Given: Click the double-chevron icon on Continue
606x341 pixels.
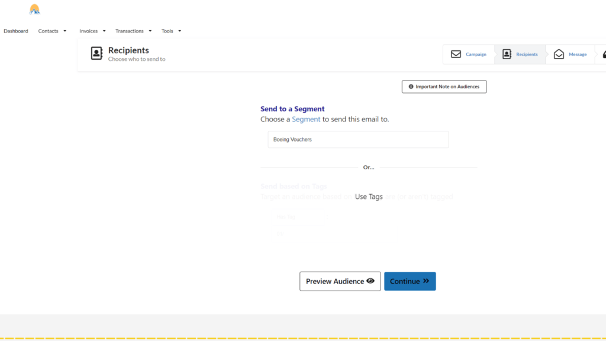Looking at the screenshot, I should [x=426, y=281].
